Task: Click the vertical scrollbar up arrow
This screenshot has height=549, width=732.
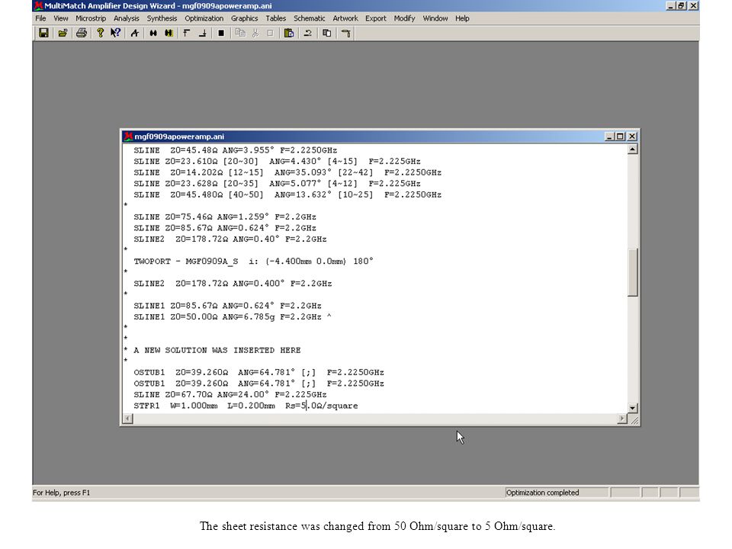Action: coord(633,149)
